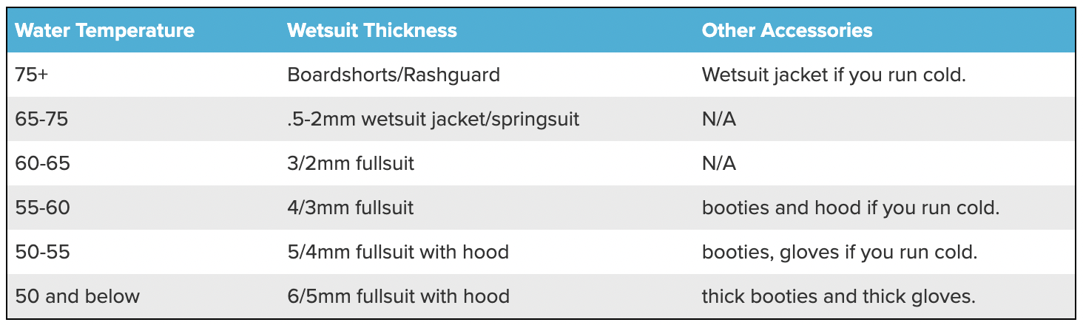The width and height of the screenshot is (1083, 325).
Task: Select the 55-60 temperature cell
Action: pyautogui.click(x=43, y=208)
